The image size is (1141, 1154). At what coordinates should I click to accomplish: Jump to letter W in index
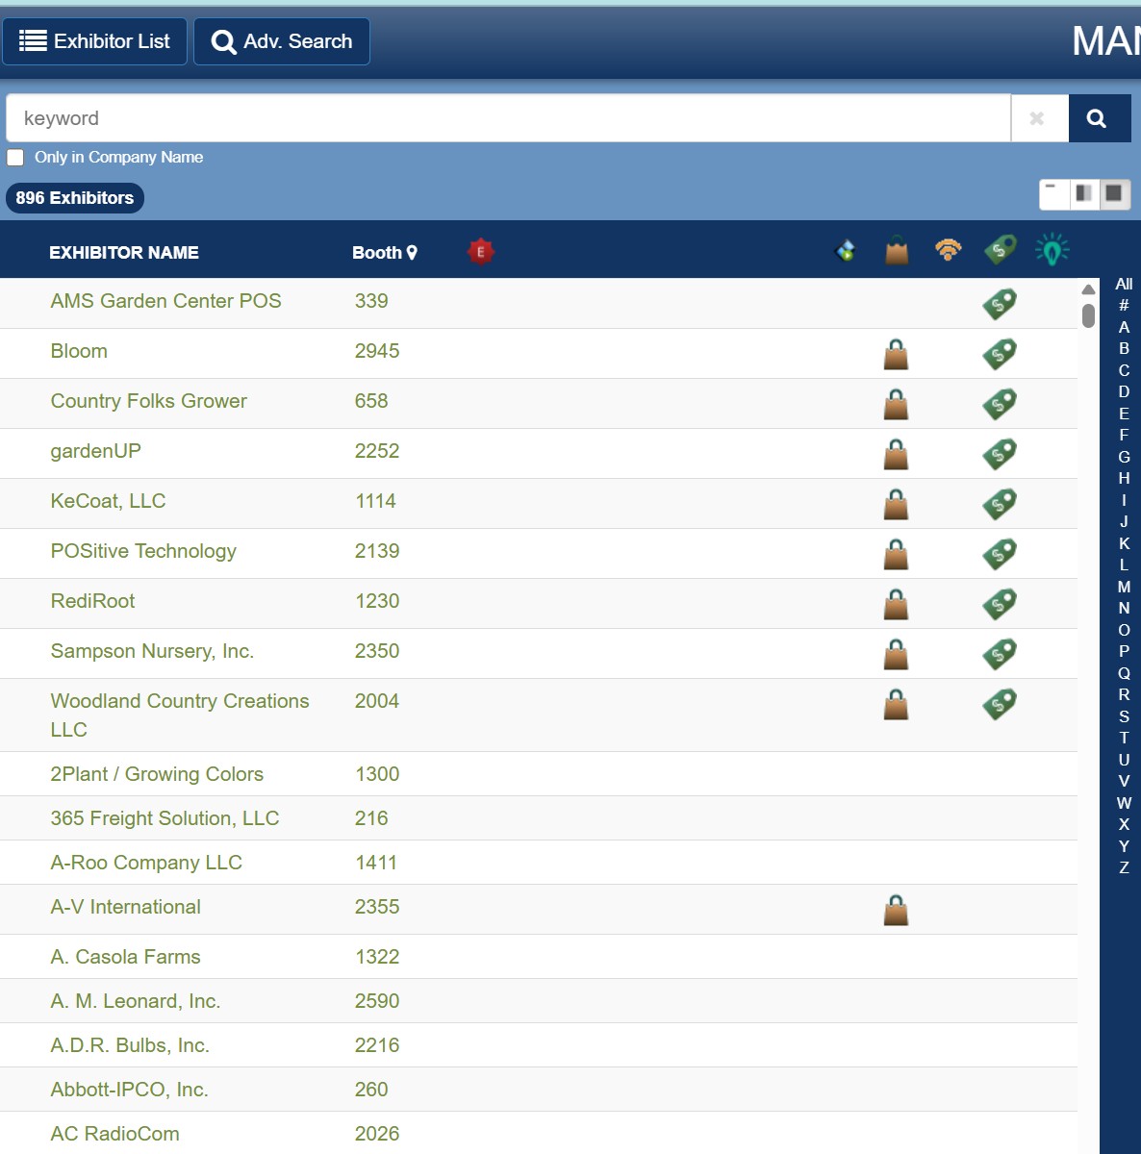point(1124,803)
